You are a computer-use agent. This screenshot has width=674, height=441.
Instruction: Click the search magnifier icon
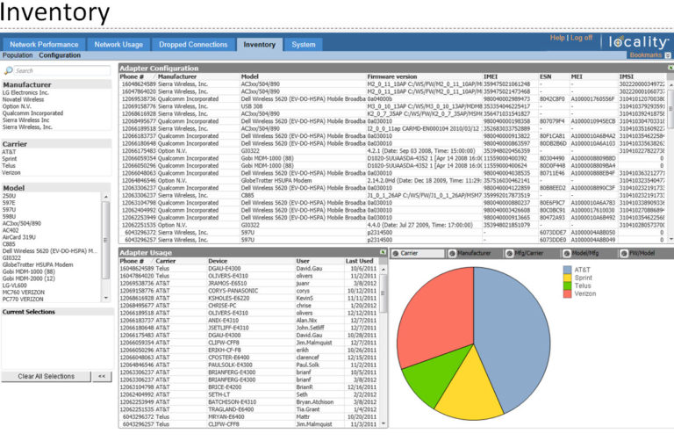[x=8, y=70]
